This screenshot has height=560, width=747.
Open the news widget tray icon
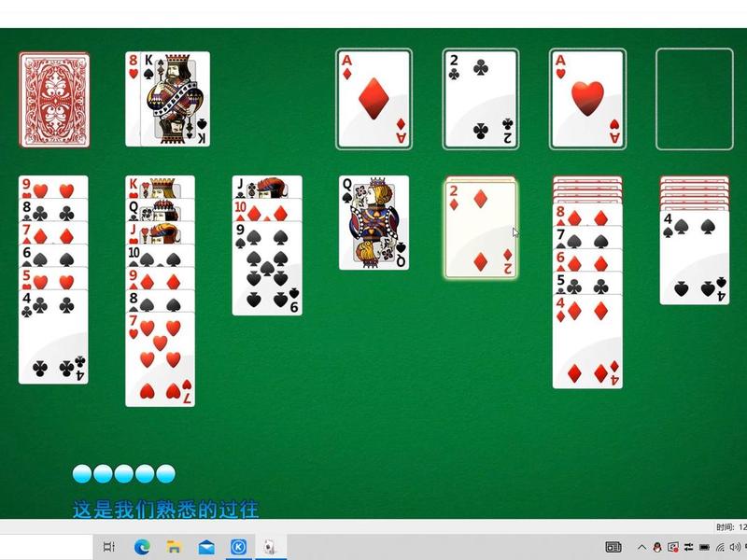tap(613, 547)
